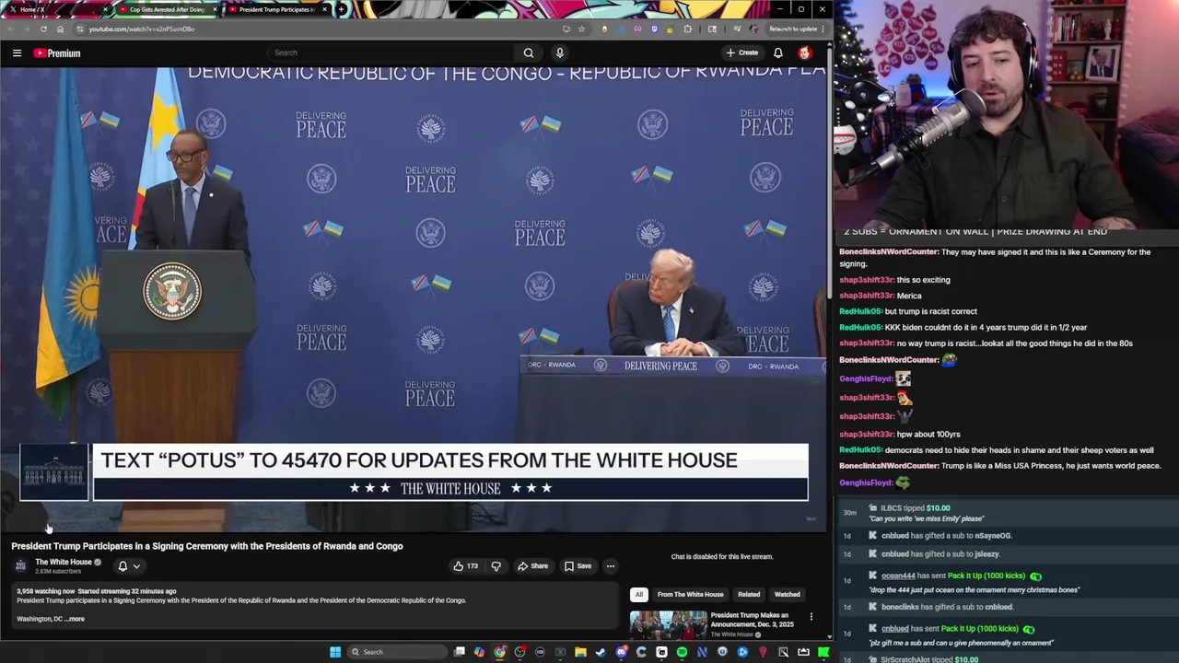Open Task View on the taskbar
Screen dimensions: 1179x663
(x=460, y=652)
